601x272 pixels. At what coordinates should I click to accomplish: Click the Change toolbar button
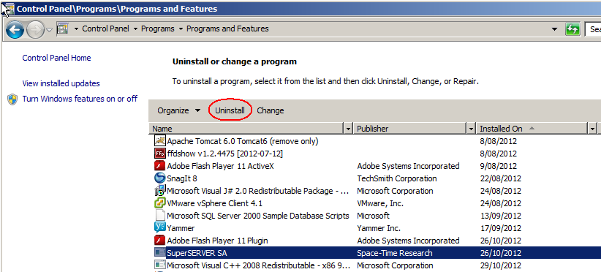(x=271, y=110)
